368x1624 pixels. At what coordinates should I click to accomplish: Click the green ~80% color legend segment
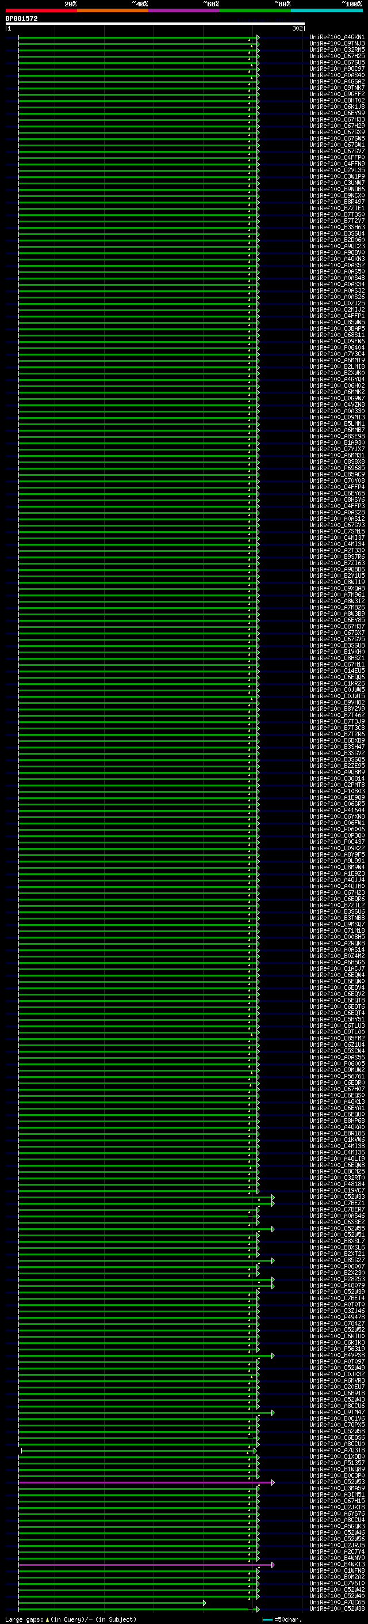(255, 10)
